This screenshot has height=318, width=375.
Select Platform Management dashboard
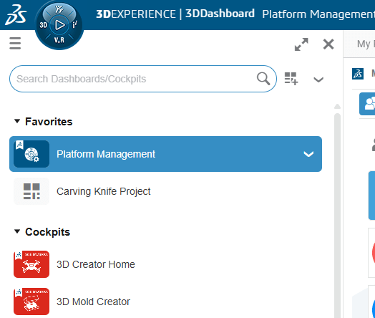(165, 154)
